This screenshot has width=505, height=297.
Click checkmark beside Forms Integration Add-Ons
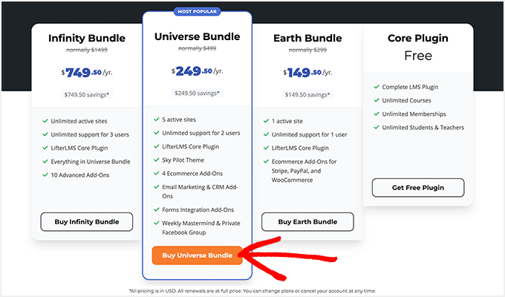point(154,210)
